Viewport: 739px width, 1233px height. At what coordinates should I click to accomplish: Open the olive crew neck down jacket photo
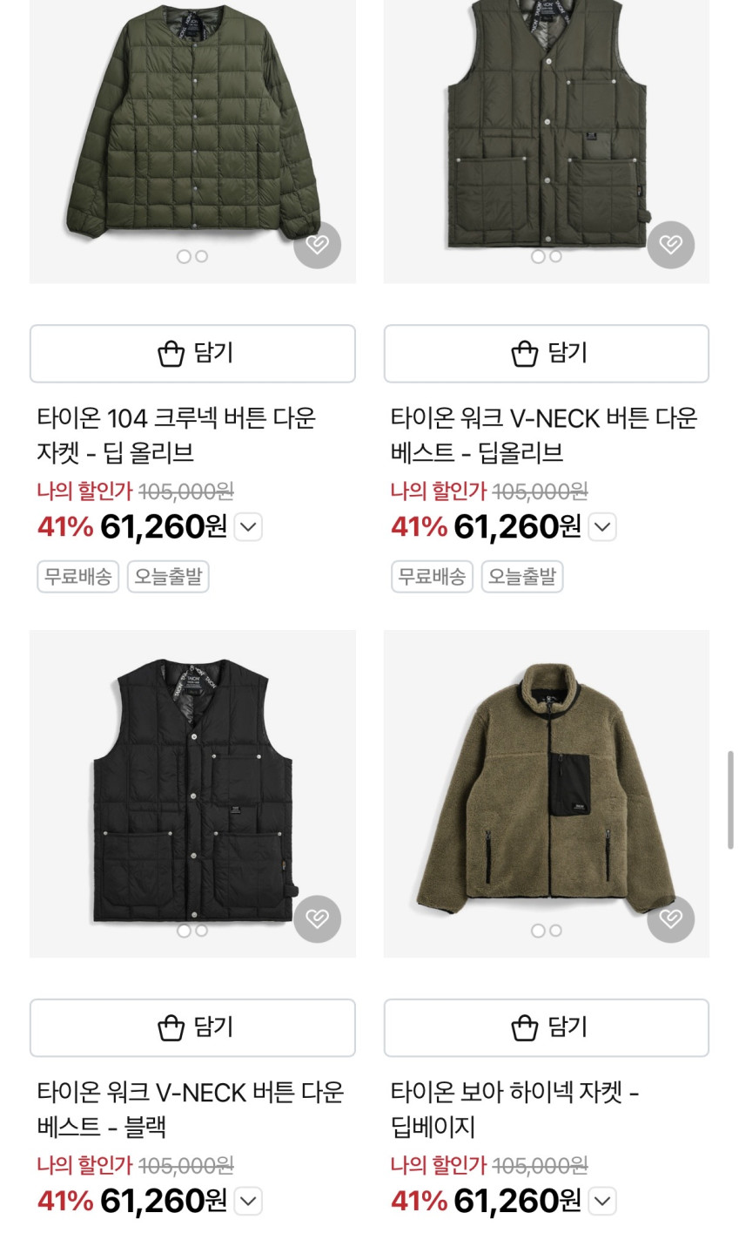[x=192, y=131]
